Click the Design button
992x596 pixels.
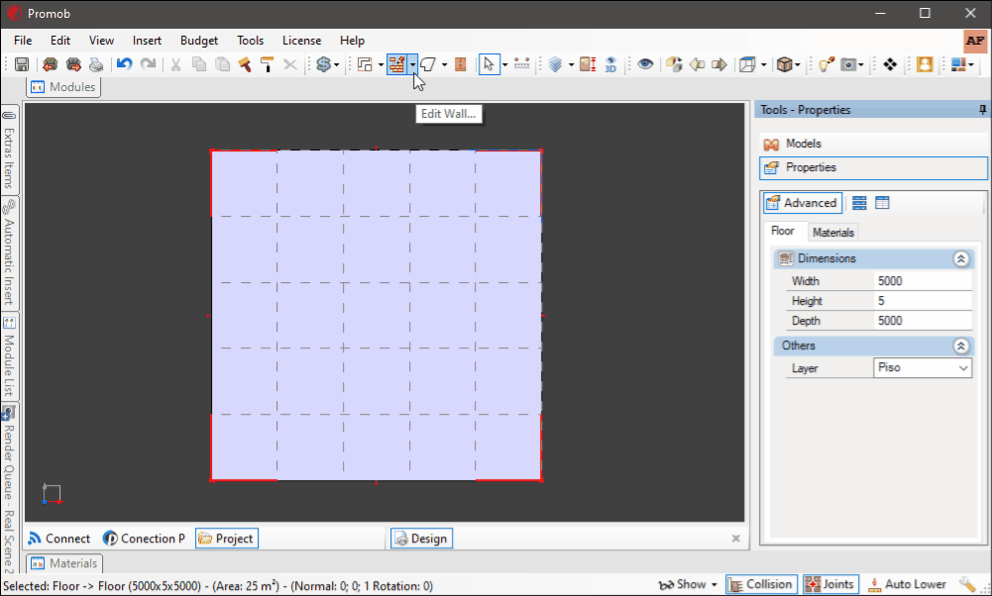tap(421, 539)
